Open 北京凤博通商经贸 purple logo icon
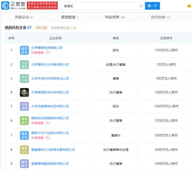 pyautogui.click(x=24, y=106)
